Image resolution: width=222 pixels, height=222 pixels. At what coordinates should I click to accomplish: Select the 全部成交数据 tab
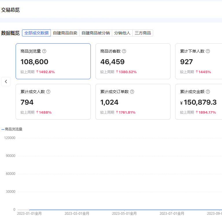click(x=36, y=33)
